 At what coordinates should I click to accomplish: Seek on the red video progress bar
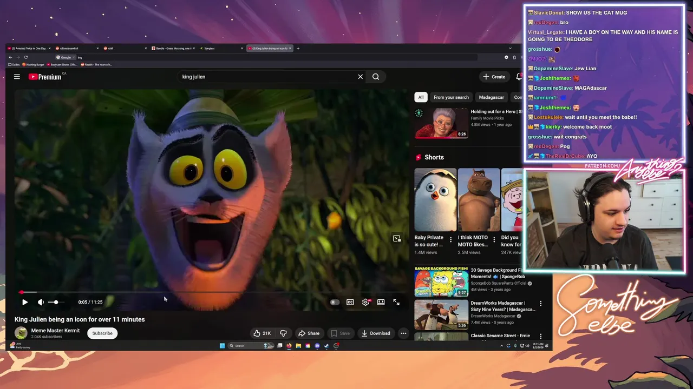211,292
